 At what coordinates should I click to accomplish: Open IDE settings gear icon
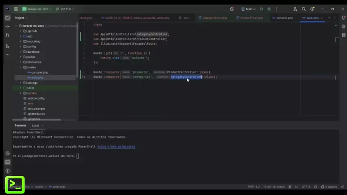click(312, 9)
